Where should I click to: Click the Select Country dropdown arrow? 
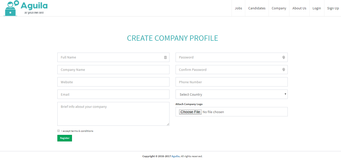285,94
